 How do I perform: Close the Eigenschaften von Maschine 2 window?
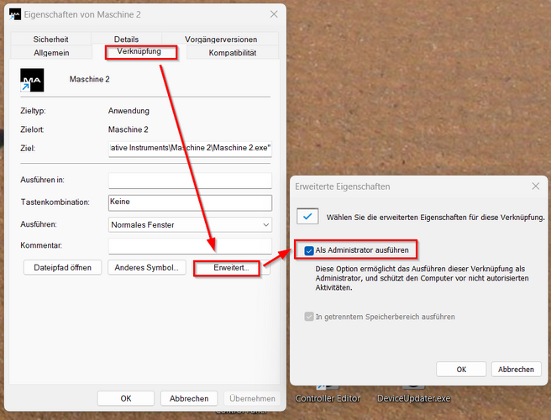point(274,14)
